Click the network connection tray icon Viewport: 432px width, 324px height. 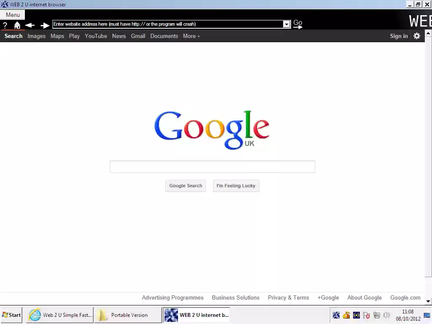pos(377,315)
